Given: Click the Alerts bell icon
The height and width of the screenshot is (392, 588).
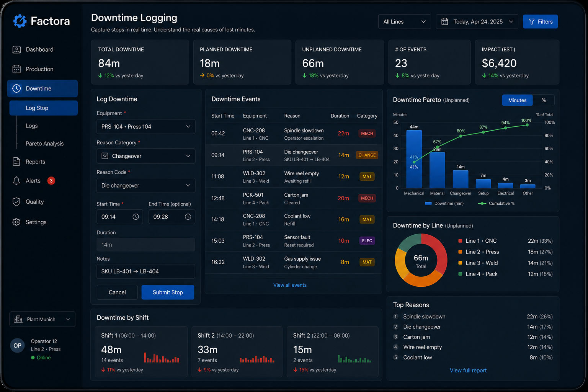Looking at the screenshot, I should 16,181.
